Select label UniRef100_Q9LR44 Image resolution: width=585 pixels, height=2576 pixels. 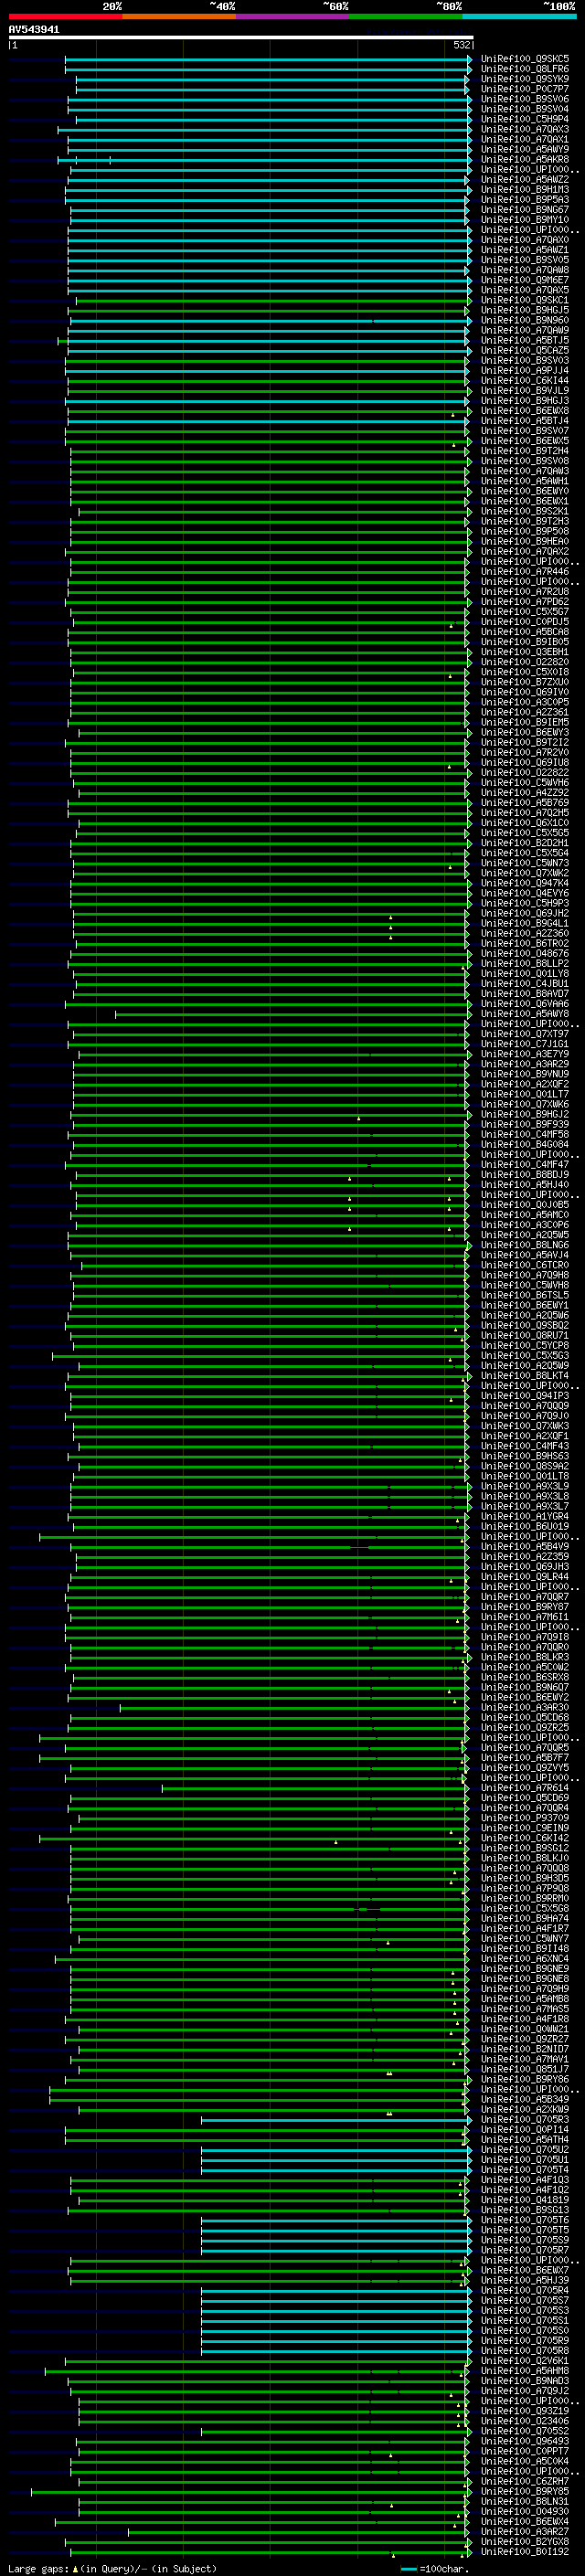pos(525,1576)
